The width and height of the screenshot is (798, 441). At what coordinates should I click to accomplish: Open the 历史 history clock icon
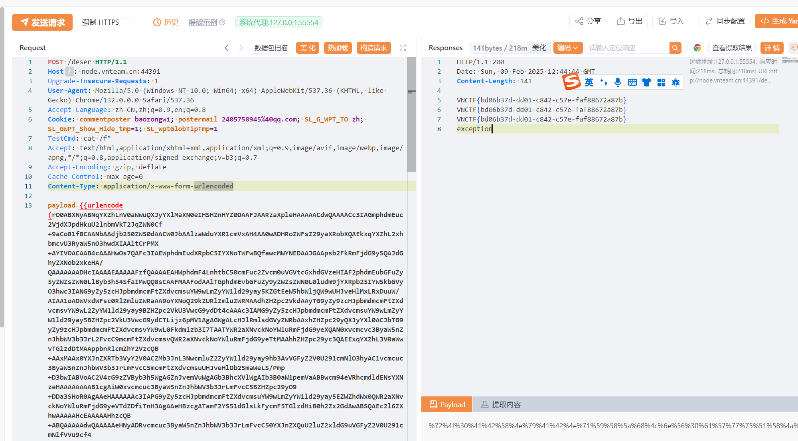(157, 22)
